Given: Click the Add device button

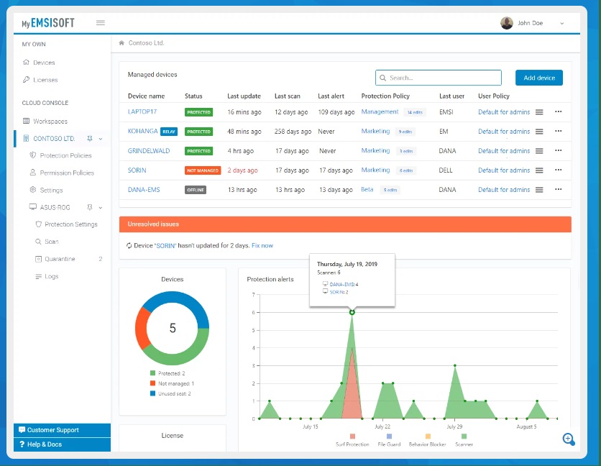Looking at the screenshot, I should (x=539, y=78).
